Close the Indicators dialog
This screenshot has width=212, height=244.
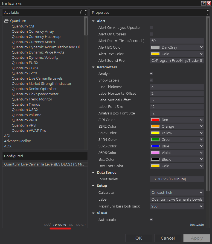(x=209, y=3)
